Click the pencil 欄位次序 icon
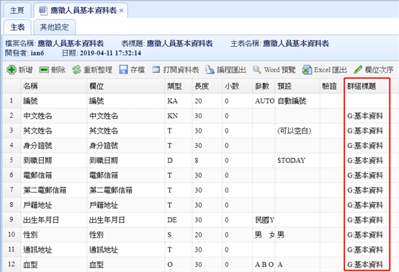Image resolution: width=399 pixels, height=272 pixels. pyautogui.click(x=358, y=69)
